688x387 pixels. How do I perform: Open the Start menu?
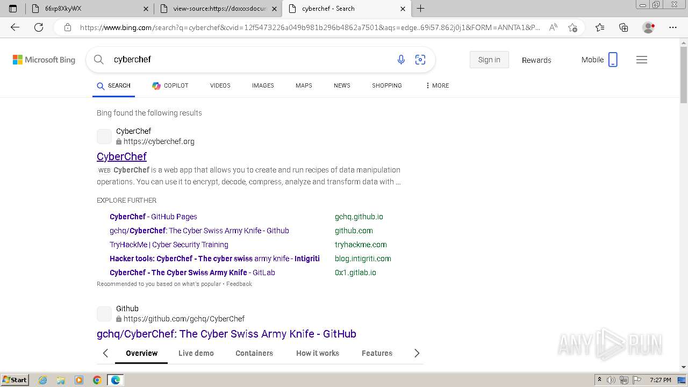[15, 380]
